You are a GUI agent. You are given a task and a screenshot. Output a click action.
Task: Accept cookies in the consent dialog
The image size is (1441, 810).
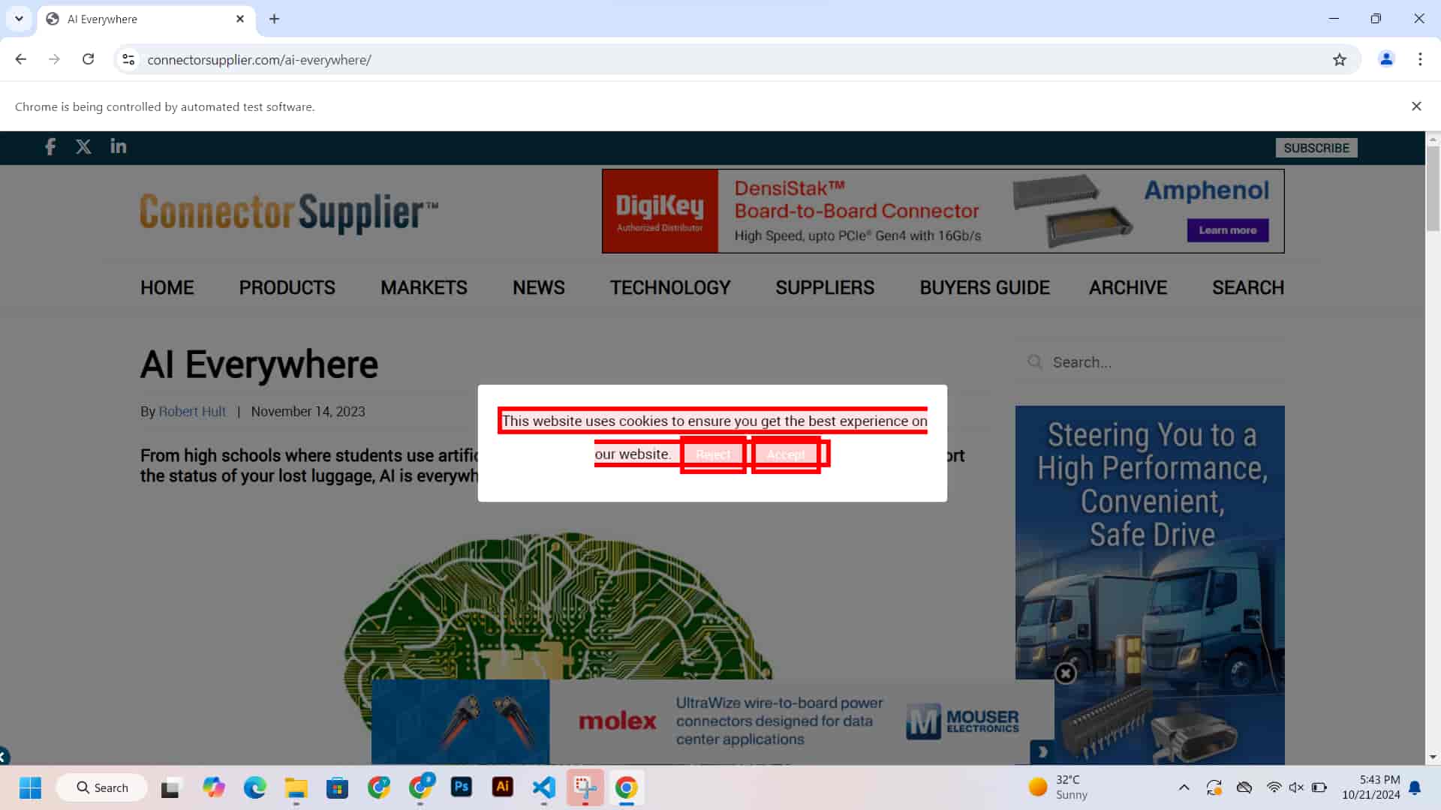coord(785,454)
